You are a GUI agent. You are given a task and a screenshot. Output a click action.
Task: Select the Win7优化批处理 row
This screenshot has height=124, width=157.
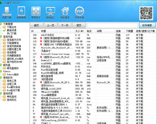93,70
